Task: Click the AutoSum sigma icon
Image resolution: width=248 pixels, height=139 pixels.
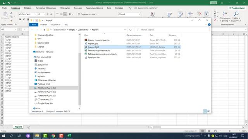Action: point(215,13)
